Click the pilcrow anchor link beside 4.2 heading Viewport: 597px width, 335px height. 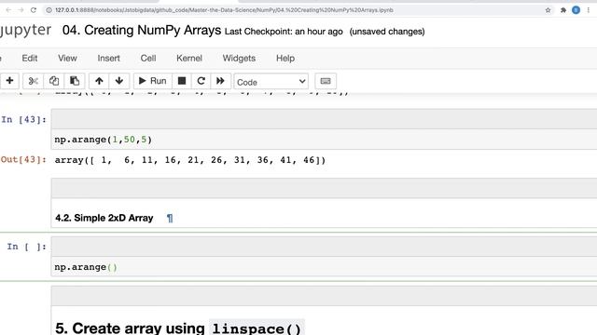tap(170, 219)
